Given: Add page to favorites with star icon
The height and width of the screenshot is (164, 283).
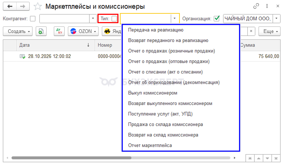Looking at the screenshot, I should 38,6.
